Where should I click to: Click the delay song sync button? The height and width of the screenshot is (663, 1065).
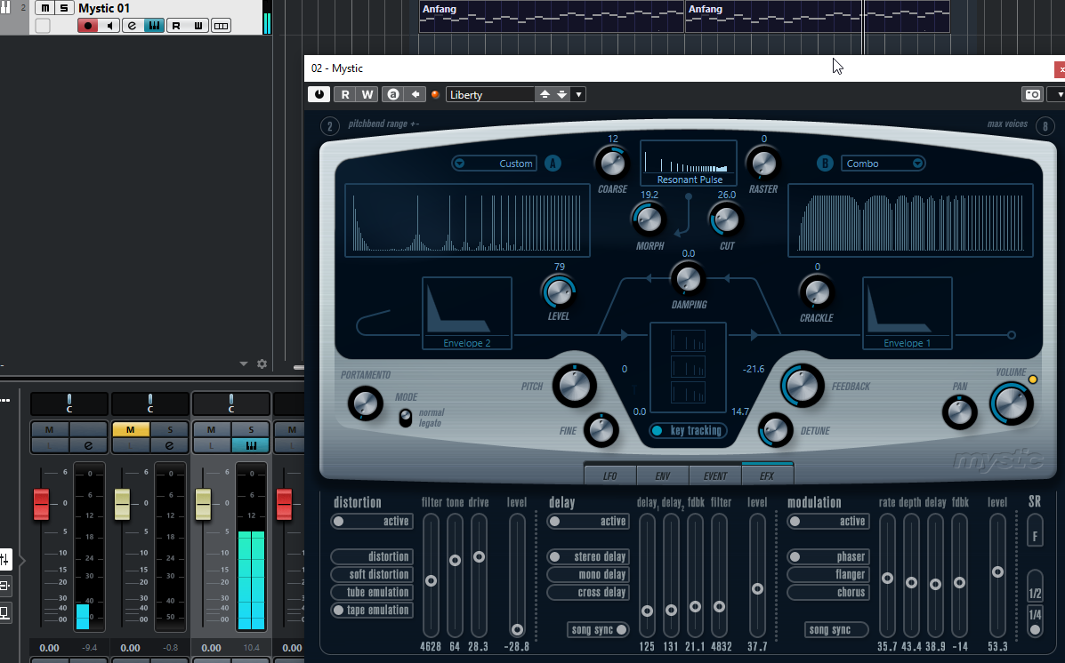pos(598,630)
